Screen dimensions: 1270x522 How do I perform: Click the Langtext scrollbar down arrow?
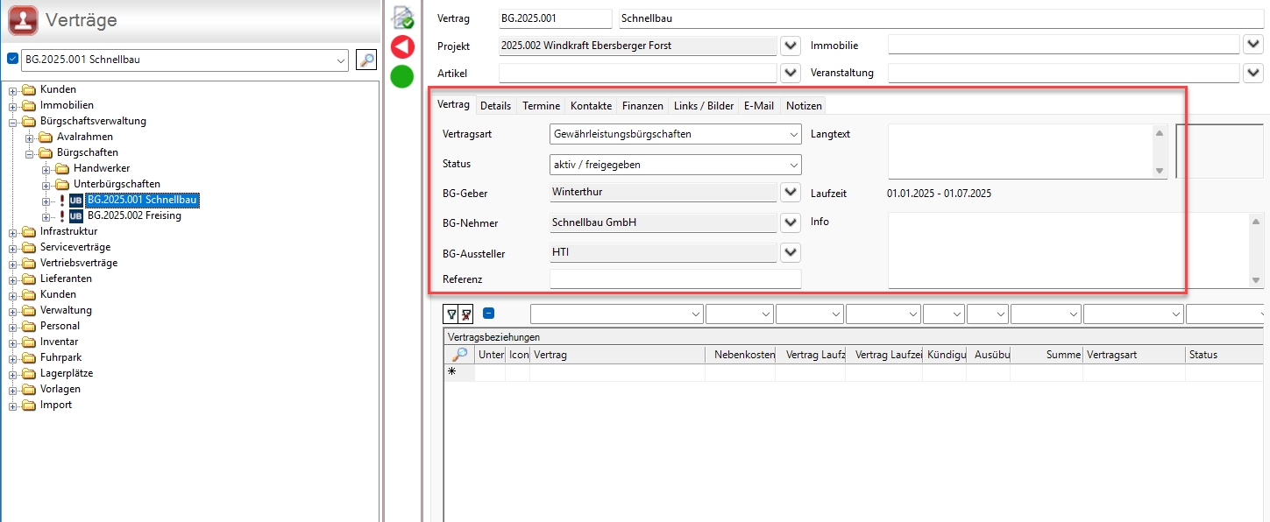1160,171
